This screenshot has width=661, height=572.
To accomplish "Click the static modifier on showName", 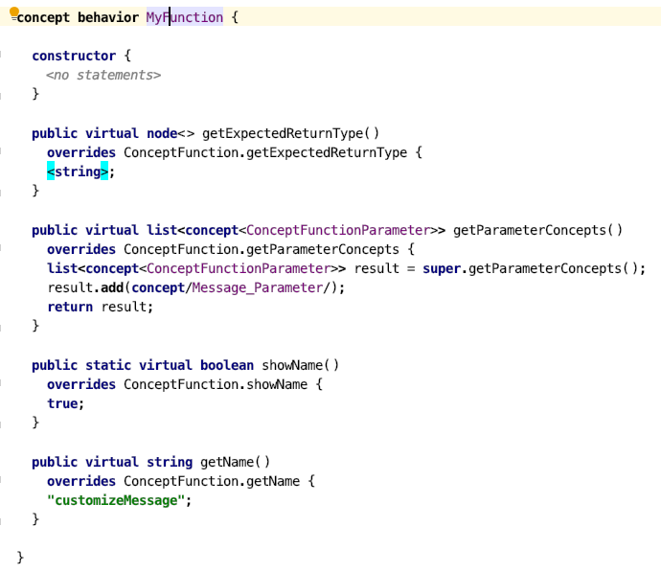I will [108, 365].
